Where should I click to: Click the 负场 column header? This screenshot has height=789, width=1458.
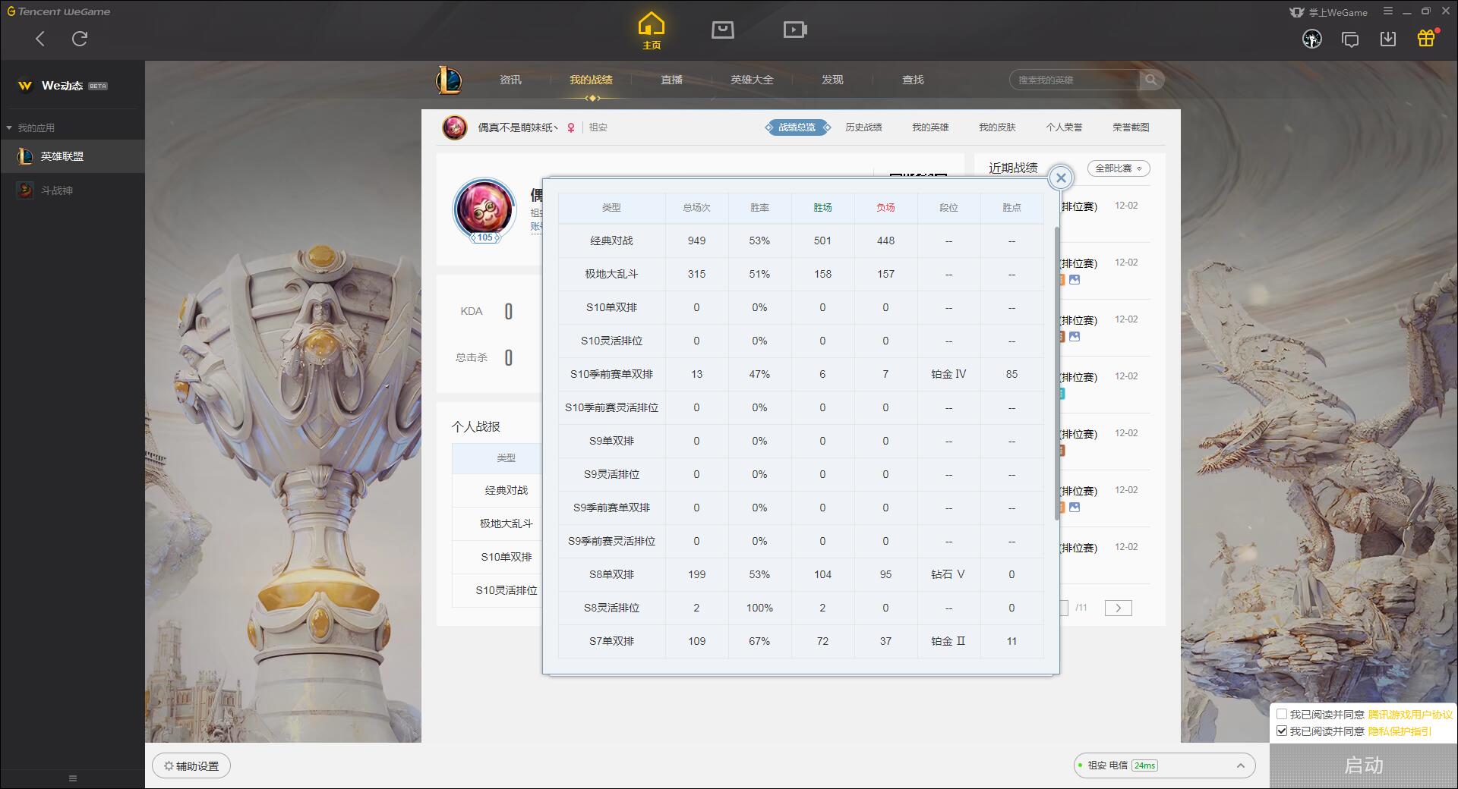point(885,207)
